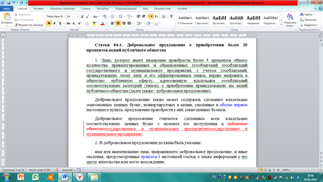Open Yandex Browser from the taskbar
The width and height of the screenshot is (323, 182).
80,177
